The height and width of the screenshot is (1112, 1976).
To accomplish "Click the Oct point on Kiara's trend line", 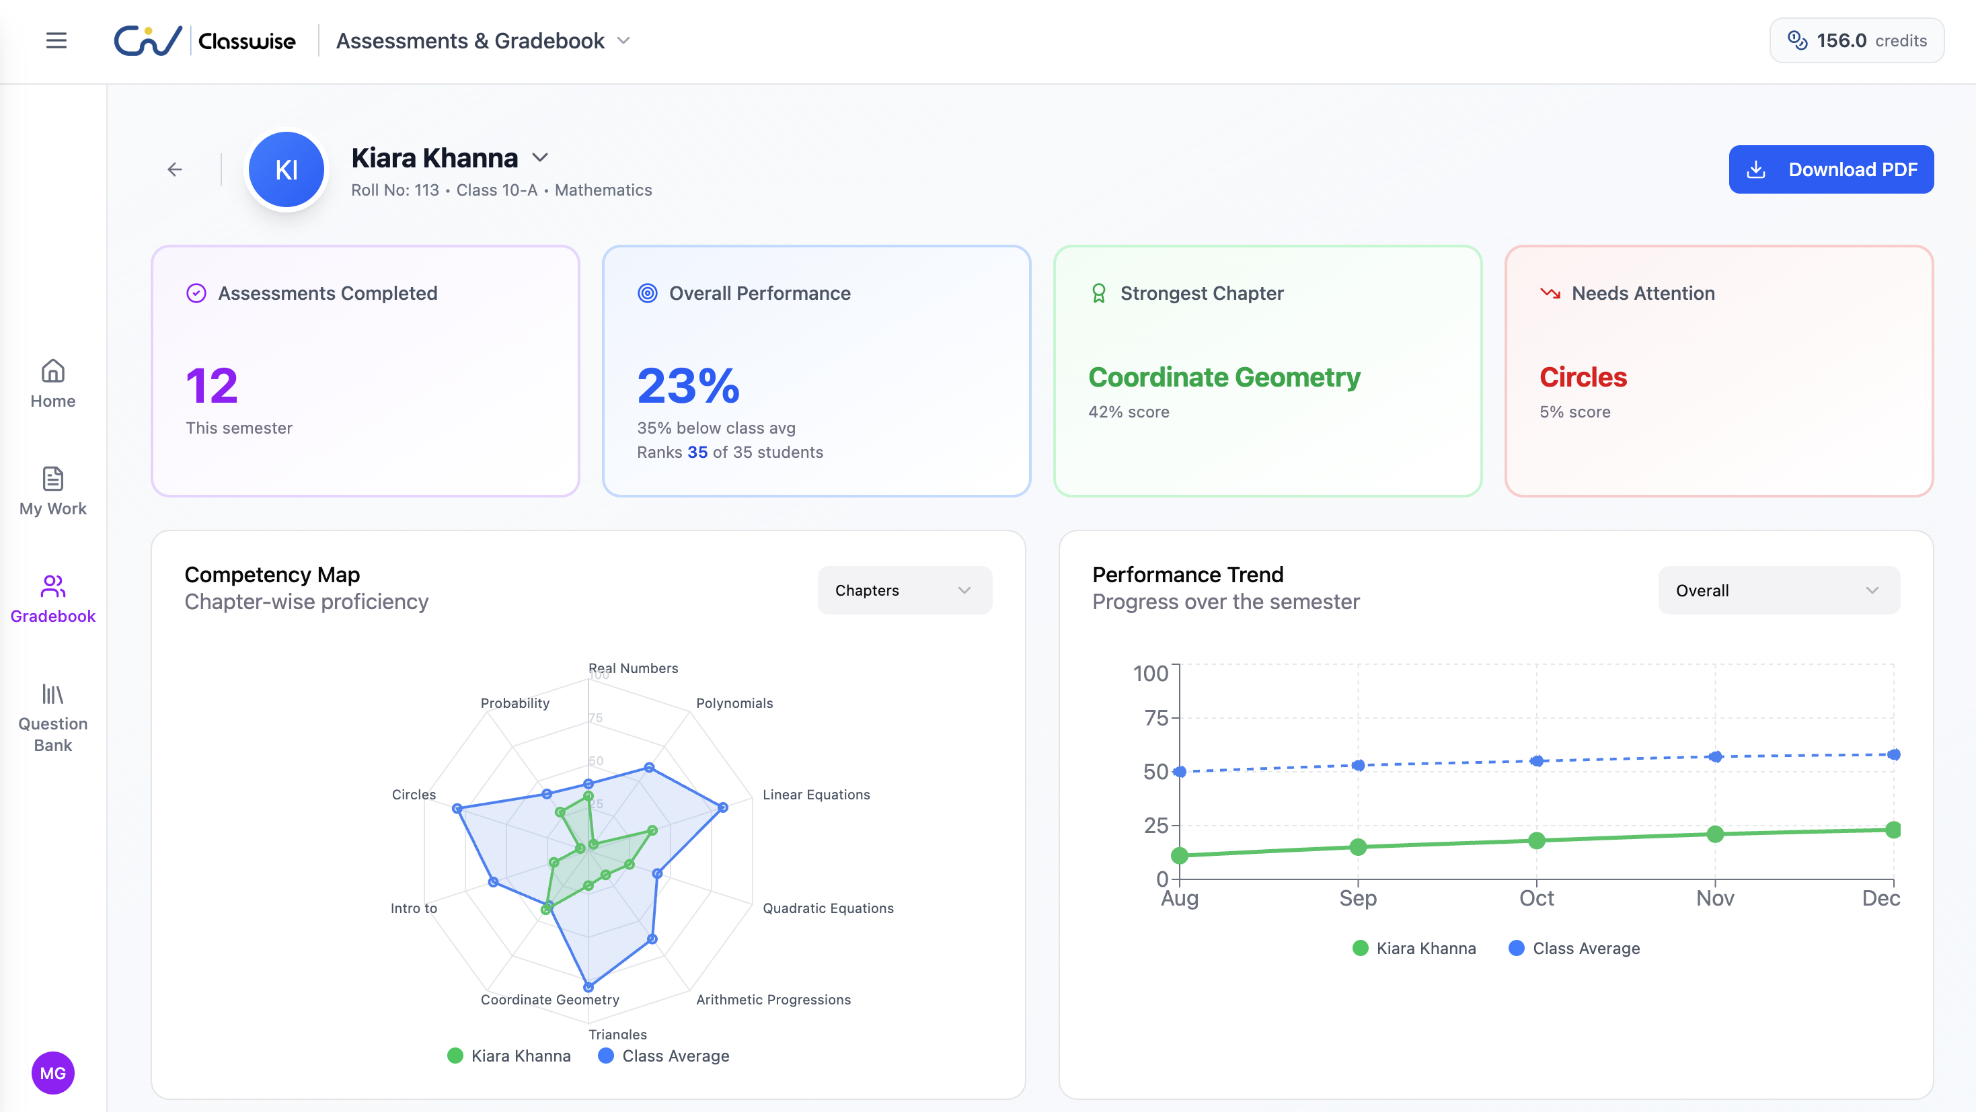I will pyautogui.click(x=1536, y=840).
